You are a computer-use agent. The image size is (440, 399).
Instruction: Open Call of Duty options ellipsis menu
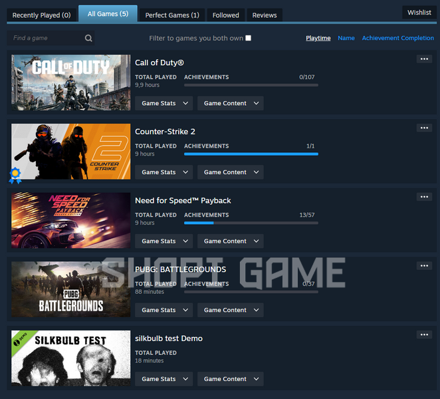pos(424,59)
